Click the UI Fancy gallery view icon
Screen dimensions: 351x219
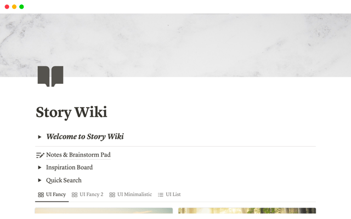pos(41,195)
